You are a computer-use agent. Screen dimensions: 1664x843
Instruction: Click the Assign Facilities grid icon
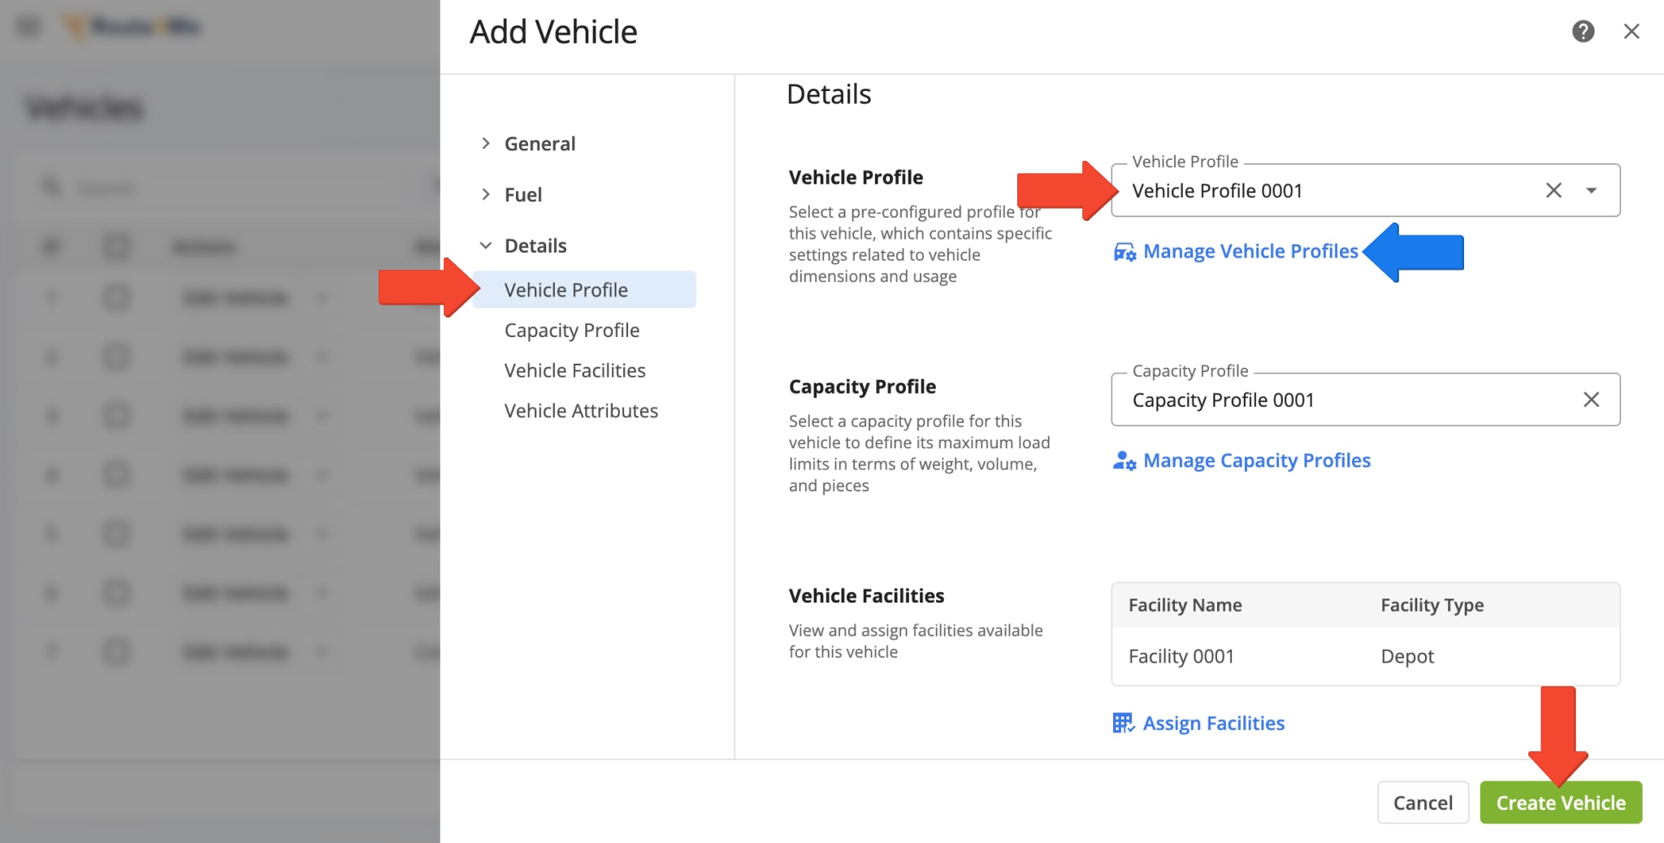click(x=1123, y=724)
